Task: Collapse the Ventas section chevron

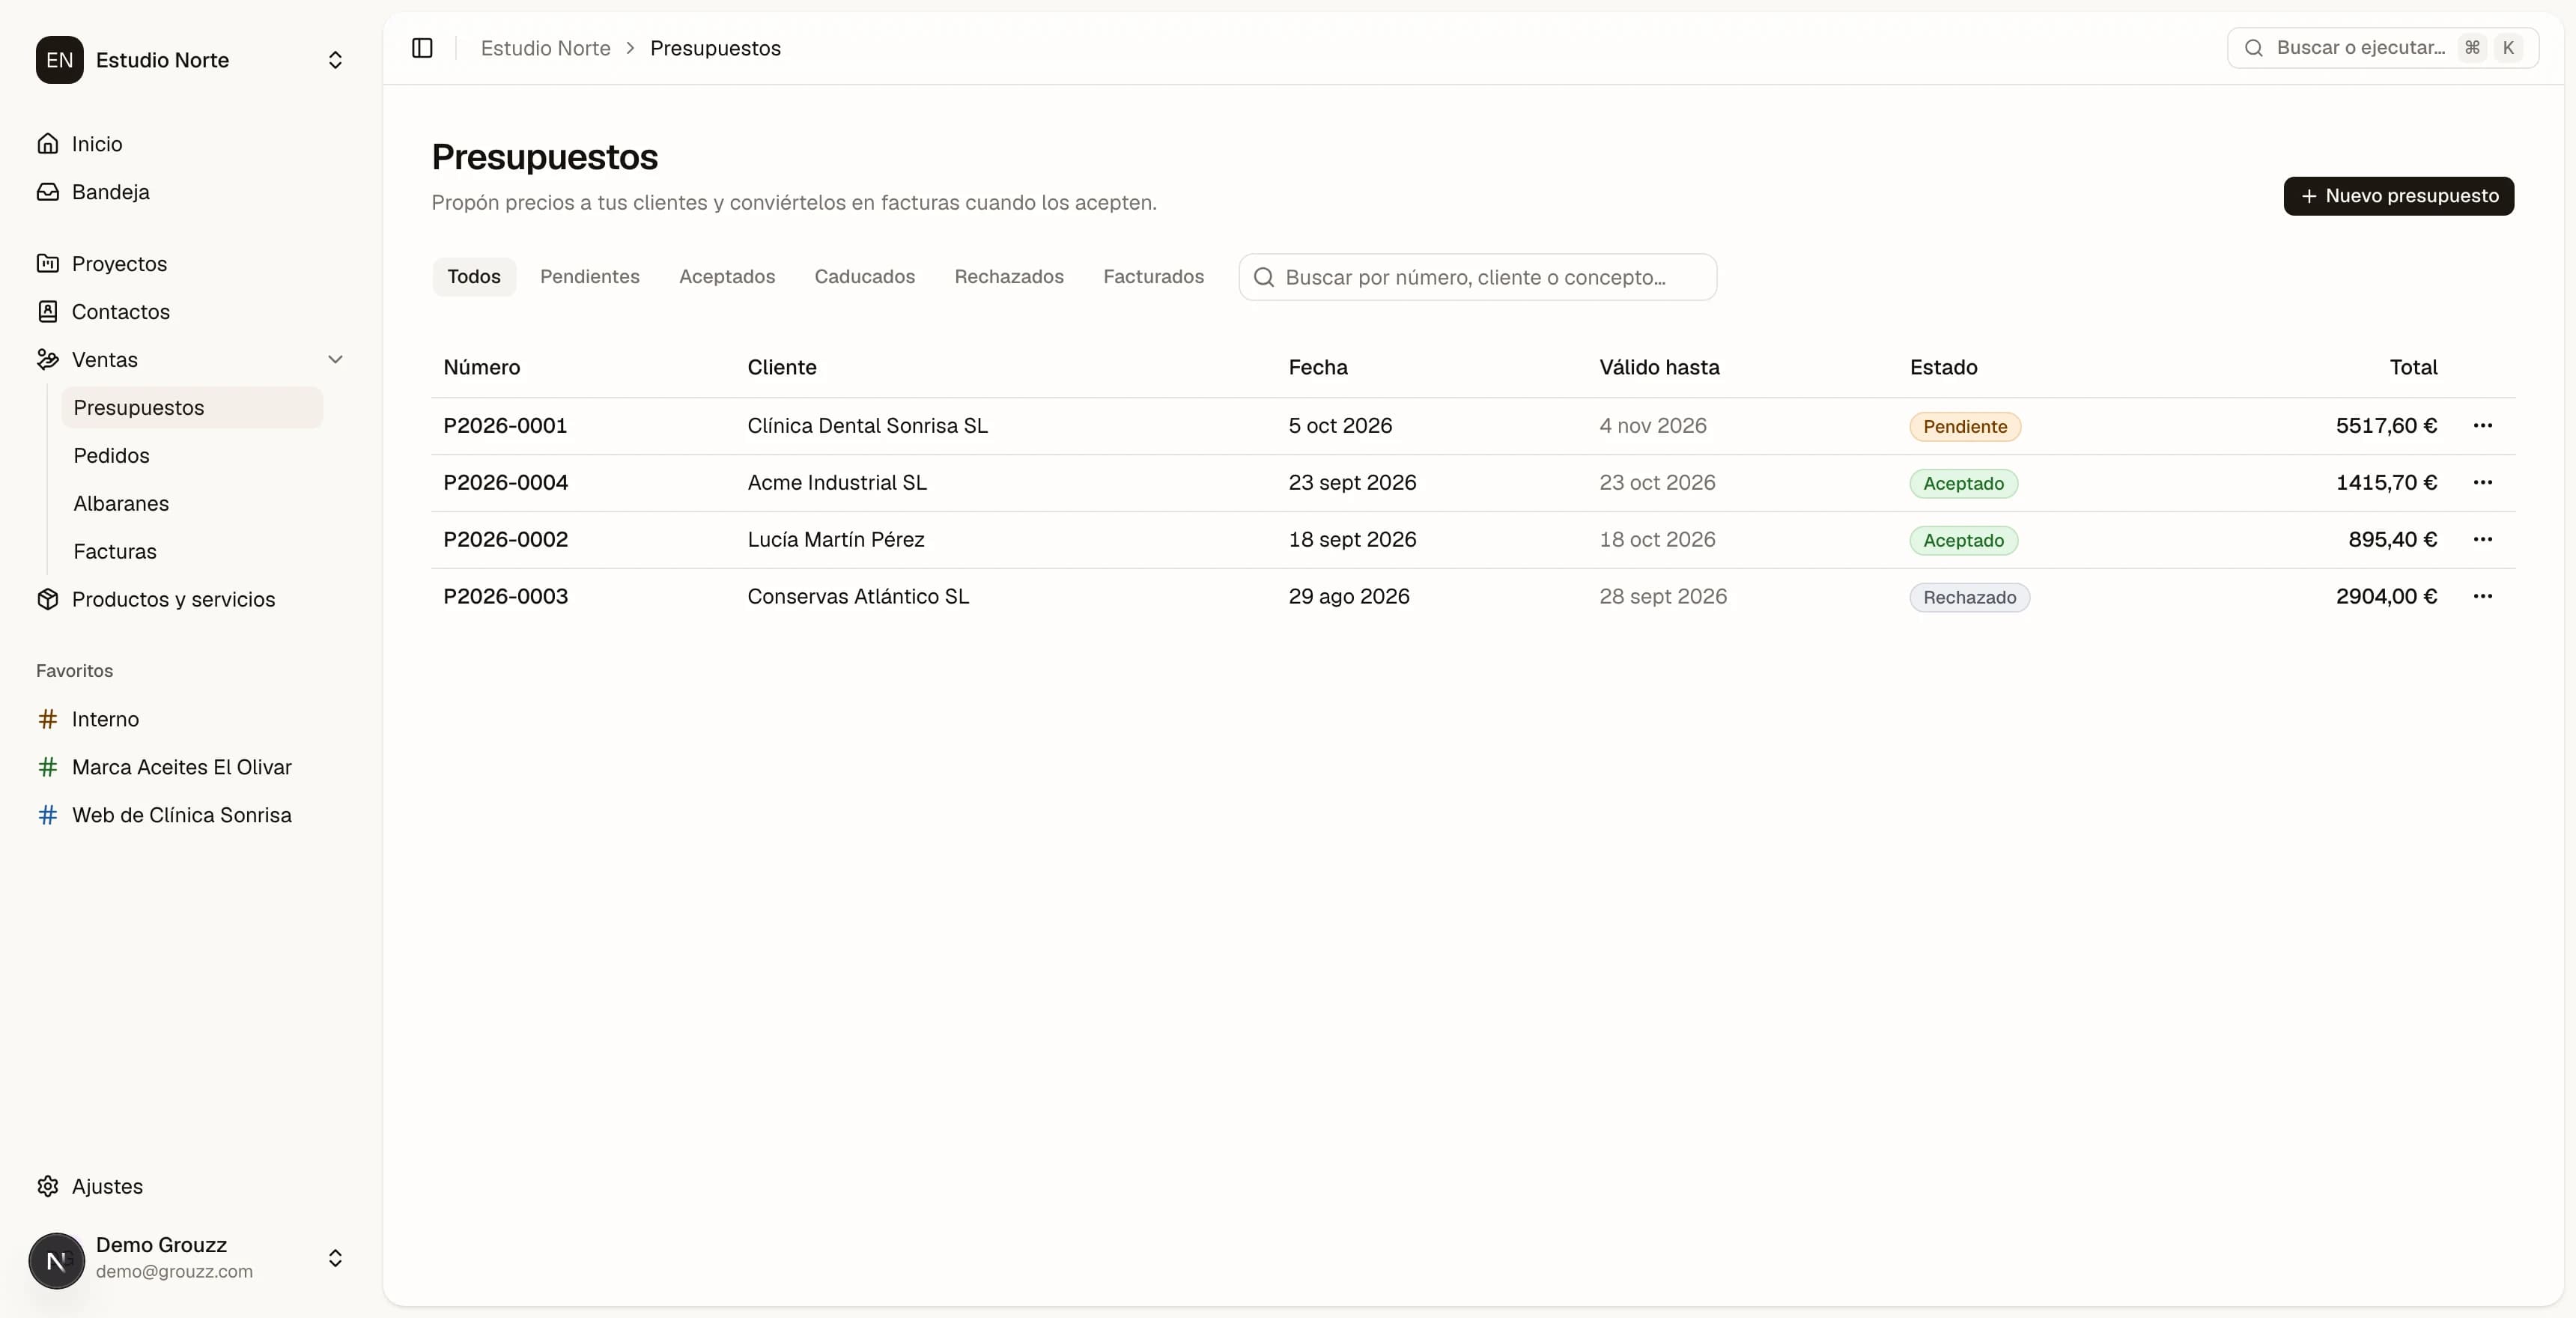Action: [335, 360]
